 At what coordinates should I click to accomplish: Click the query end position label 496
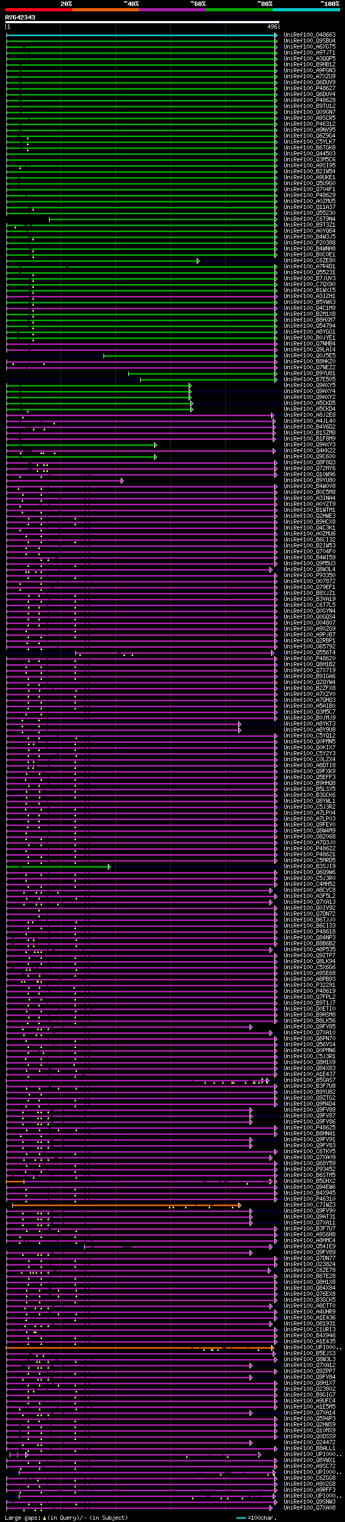click(272, 26)
